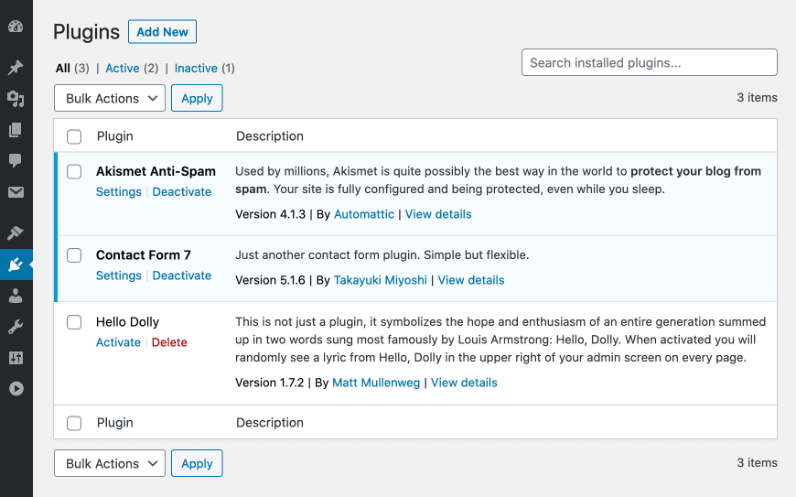Show All plugins filter
The height and width of the screenshot is (497, 796).
pyautogui.click(x=63, y=68)
